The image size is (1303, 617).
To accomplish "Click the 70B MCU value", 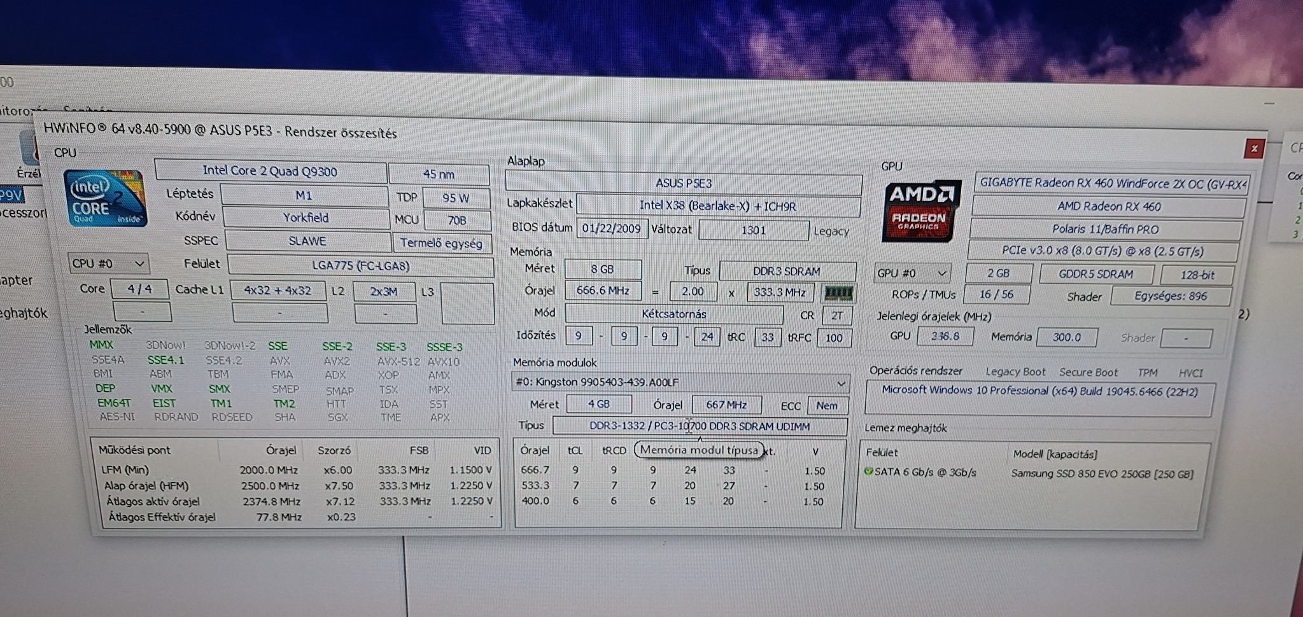I will pos(457,221).
